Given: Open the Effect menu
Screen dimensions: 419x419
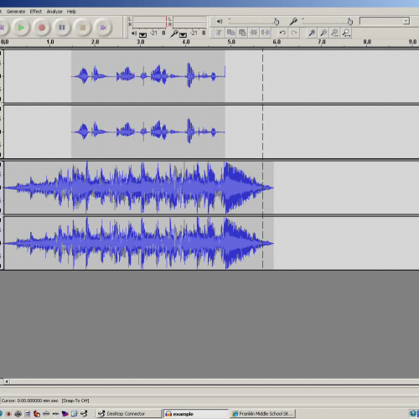Looking at the screenshot, I should point(36,12).
